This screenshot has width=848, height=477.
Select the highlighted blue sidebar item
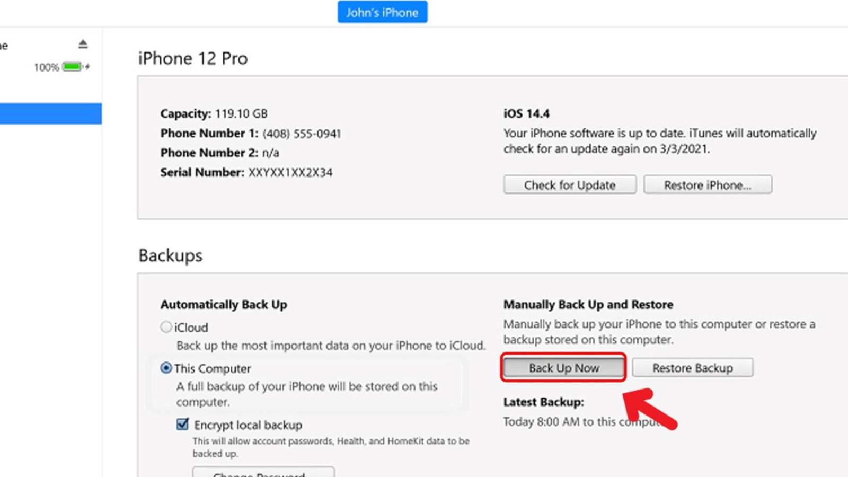[x=50, y=113]
